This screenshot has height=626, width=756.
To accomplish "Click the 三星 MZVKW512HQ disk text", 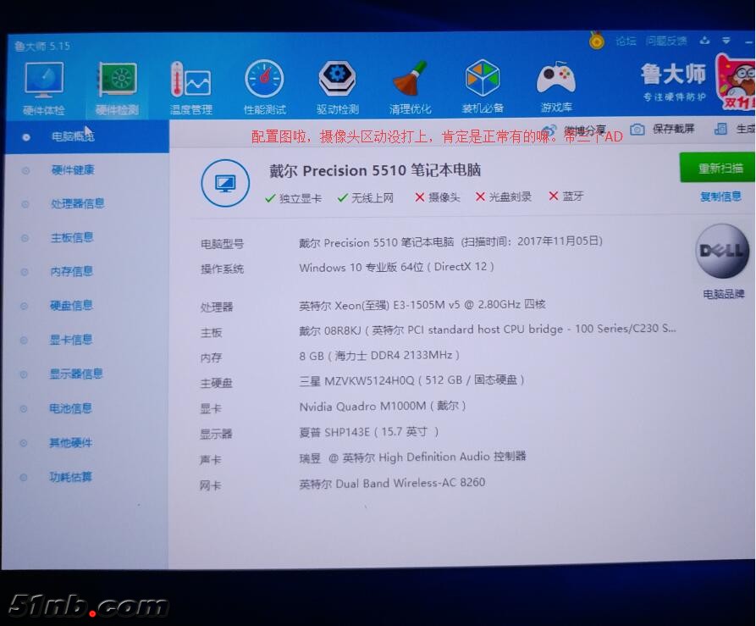I will tap(411, 380).
